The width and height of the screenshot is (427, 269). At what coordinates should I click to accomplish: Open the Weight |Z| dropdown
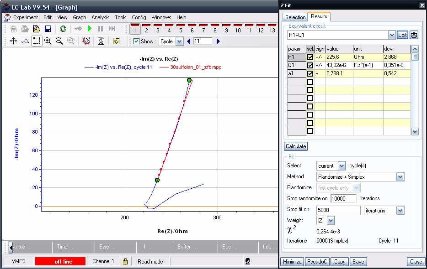pyautogui.click(x=331, y=221)
